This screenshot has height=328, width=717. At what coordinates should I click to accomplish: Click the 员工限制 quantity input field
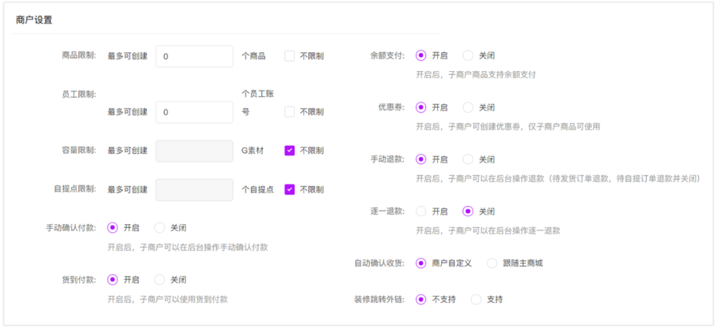195,112
